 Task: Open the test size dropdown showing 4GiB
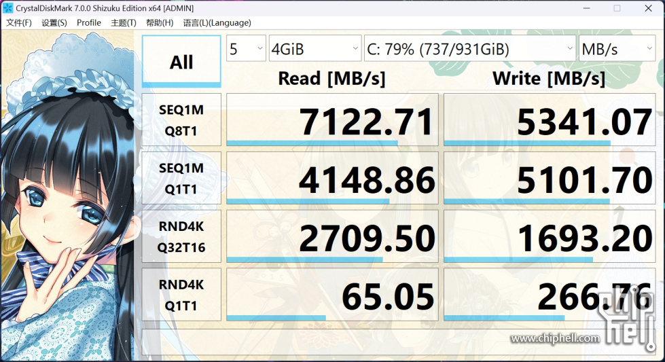point(315,48)
